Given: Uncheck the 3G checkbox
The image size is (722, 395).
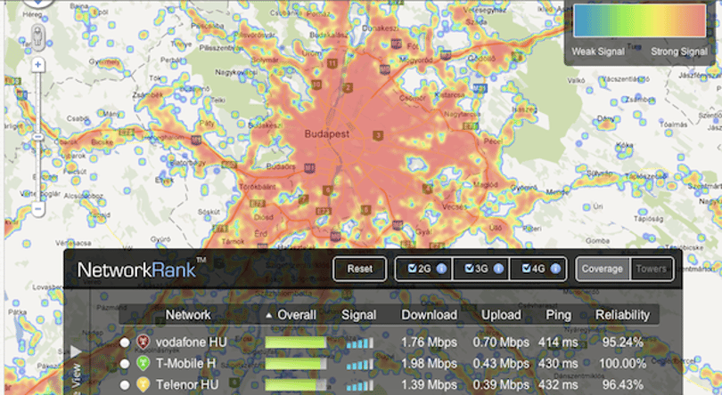Looking at the screenshot, I should pos(469,268).
